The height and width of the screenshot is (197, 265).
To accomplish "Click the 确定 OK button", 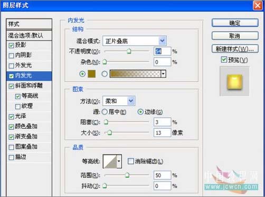I will point(235,23).
